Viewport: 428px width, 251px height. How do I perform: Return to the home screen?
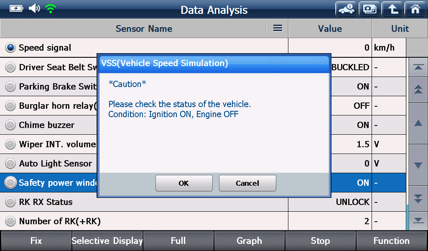pyautogui.click(x=415, y=9)
